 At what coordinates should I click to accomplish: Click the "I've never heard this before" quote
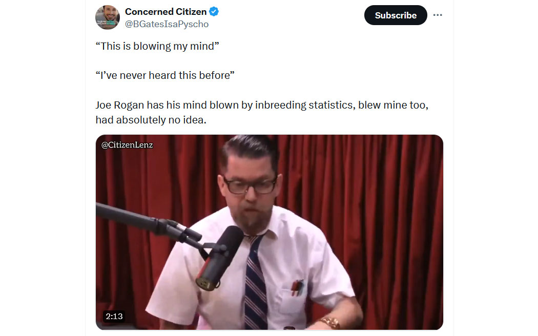pyautogui.click(x=165, y=75)
